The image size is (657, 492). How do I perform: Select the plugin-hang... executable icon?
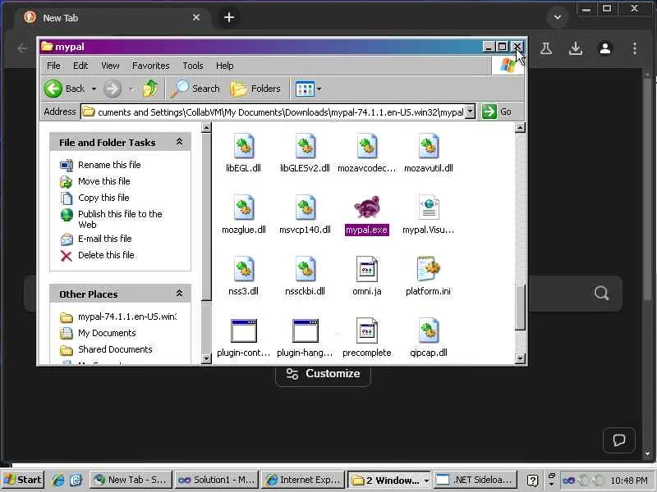tap(305, 330)
